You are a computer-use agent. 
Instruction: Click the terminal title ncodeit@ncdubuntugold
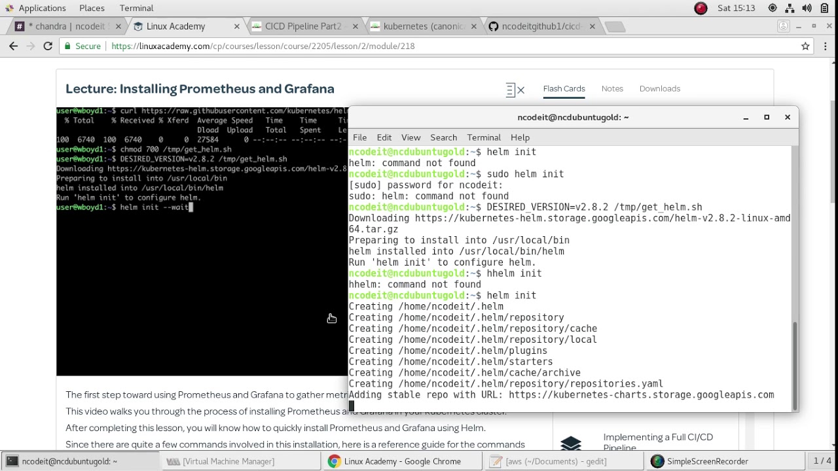click(x=573, y=117)
